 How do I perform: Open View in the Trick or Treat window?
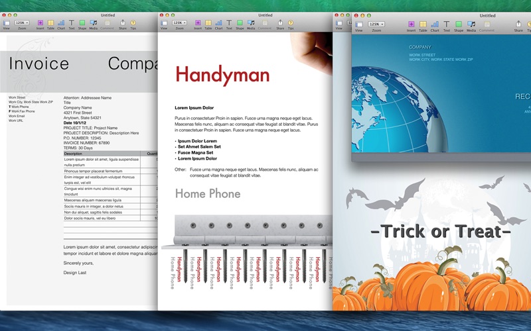pos(339,23)
